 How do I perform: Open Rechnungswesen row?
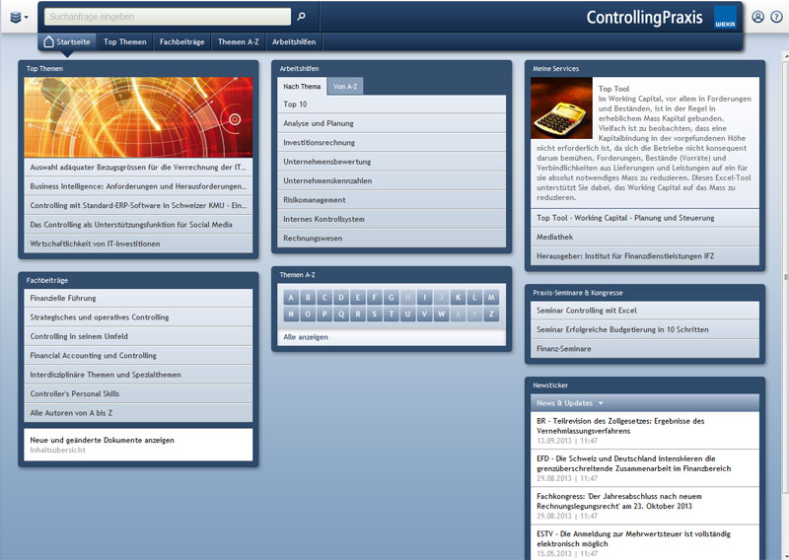point(392,238)
